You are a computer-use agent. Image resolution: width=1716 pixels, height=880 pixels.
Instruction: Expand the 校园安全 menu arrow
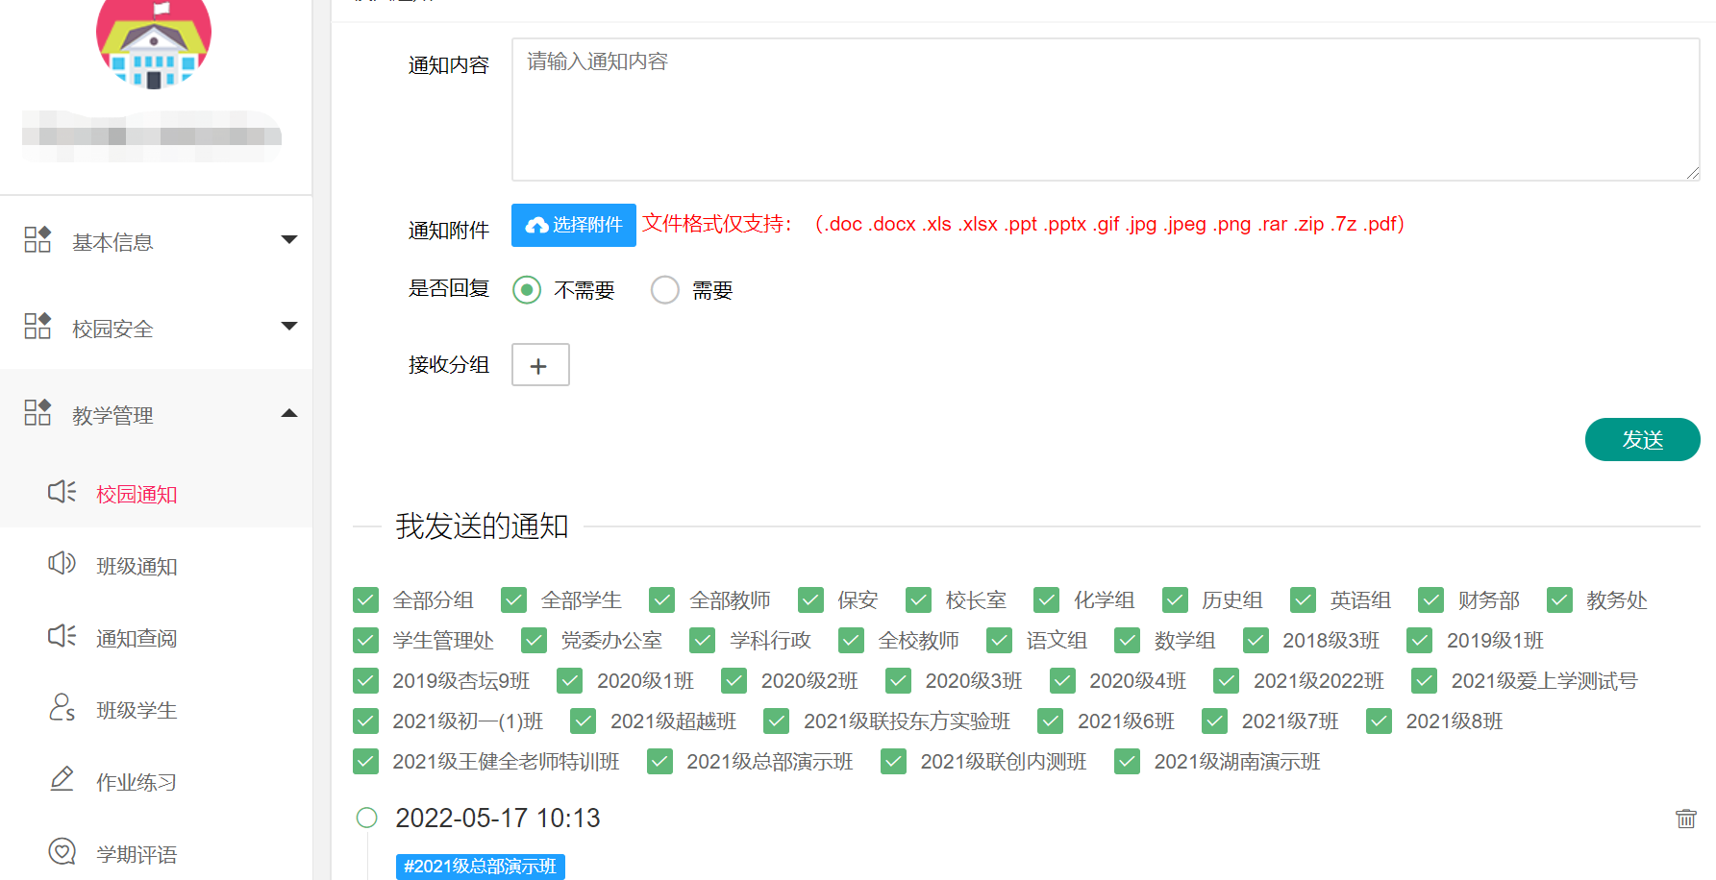pyautogui.click(x=288, y=327)
